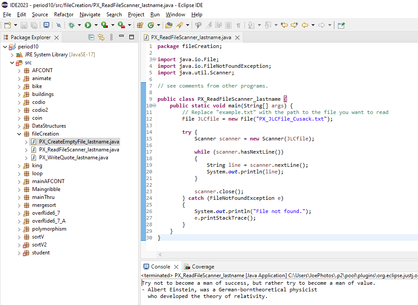This screenshot has height=305, width=418.
Task: Click Last Edit Location arrow icon
Action: tap(284, 26)
